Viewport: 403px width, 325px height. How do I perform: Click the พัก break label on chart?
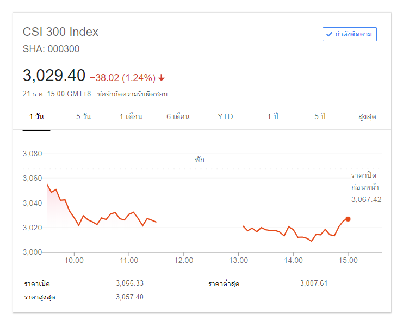click(200, 160)
